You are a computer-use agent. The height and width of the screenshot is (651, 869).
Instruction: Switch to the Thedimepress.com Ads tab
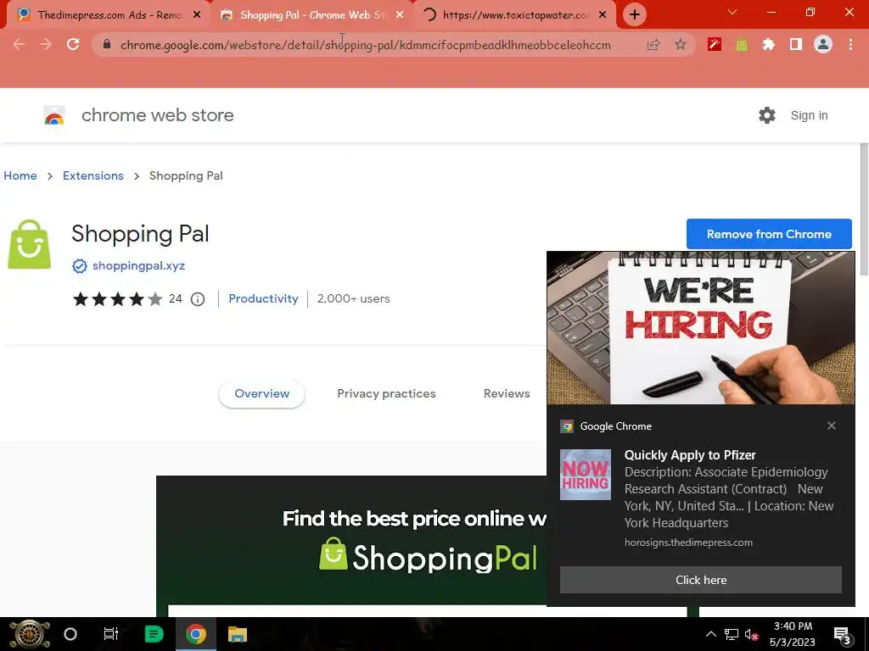[x=108, y=15]
